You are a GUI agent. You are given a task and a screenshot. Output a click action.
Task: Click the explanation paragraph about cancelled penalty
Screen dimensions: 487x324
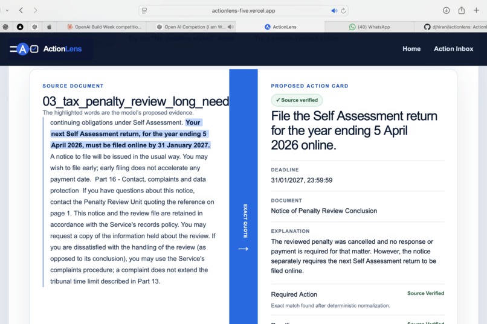pos(353,256)
